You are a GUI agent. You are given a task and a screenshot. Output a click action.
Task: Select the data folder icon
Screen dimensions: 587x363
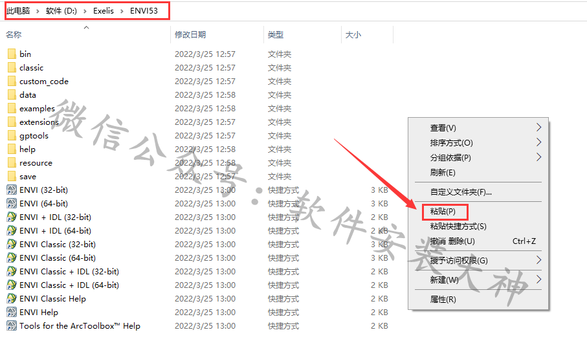click(12, 94)
